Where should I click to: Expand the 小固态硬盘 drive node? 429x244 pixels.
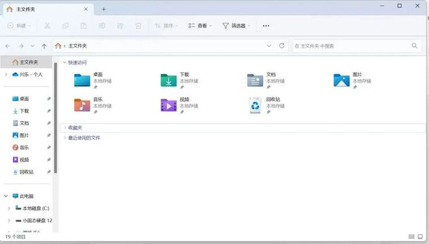(x=9, y=221)
